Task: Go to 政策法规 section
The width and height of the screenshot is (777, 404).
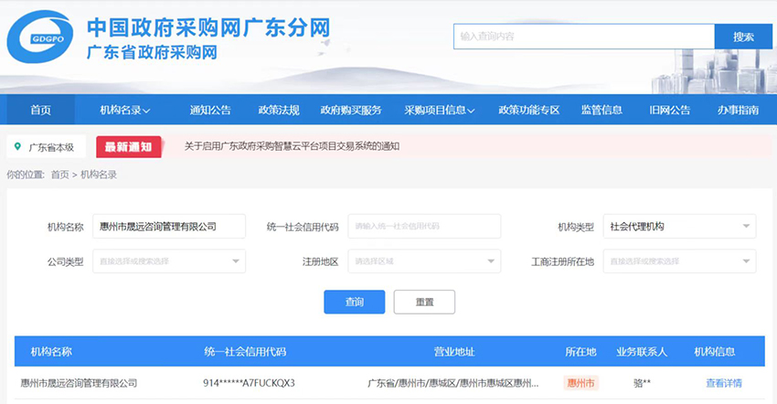Action: point(279,110)
